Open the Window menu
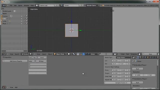The width and height of the screenshot is (160, 90). pyautogui.click(x=26, y=5)
